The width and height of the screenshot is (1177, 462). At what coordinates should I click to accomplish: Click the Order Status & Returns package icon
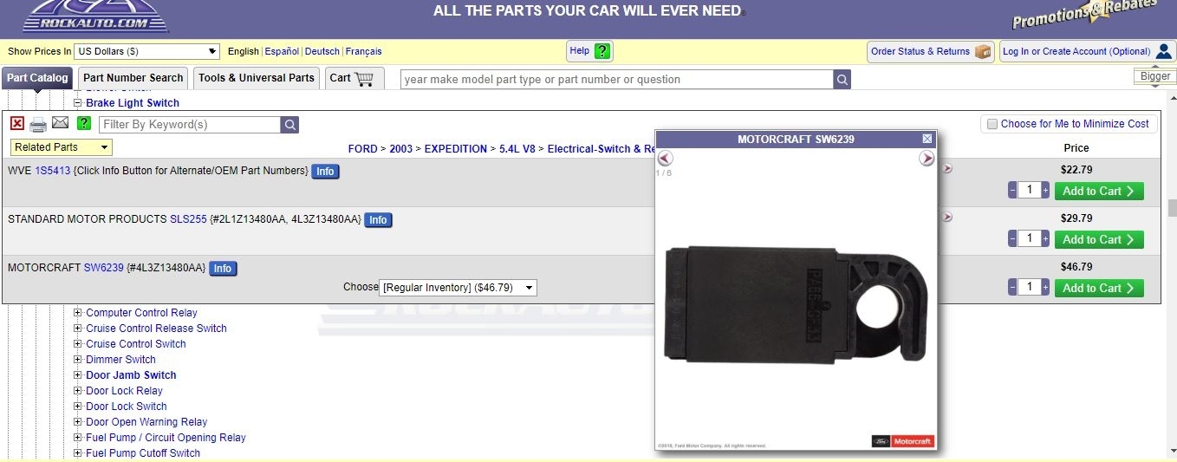pos(983,52)
